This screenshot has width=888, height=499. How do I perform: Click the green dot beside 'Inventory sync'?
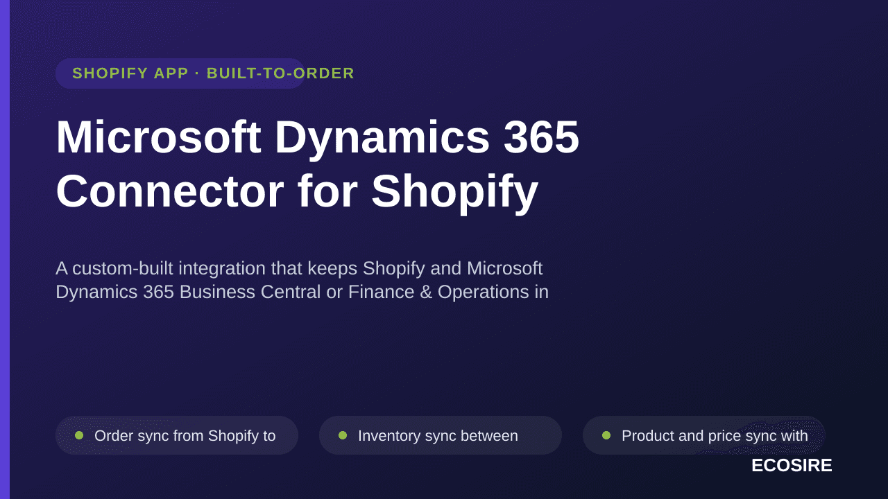343,435
